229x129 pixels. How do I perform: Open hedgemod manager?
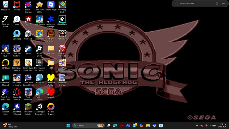(51, 22)
